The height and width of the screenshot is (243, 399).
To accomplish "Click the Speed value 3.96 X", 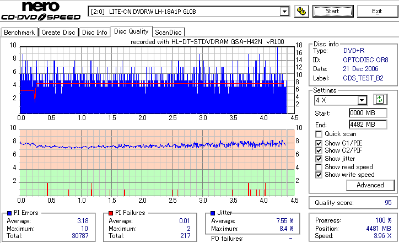I will [382, 236].
